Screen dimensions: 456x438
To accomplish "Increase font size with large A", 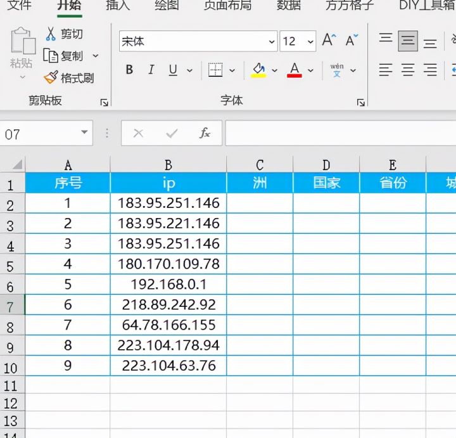I will [x=329, y=40].
